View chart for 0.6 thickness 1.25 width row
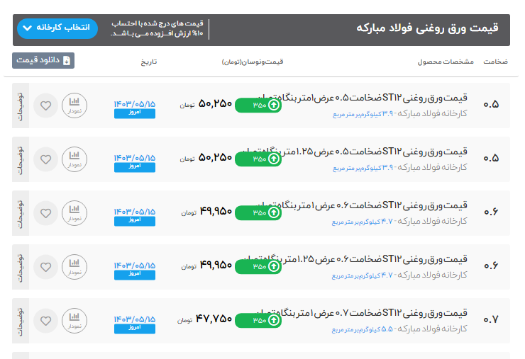Screen dimensions: 525x359 (74, 267)
